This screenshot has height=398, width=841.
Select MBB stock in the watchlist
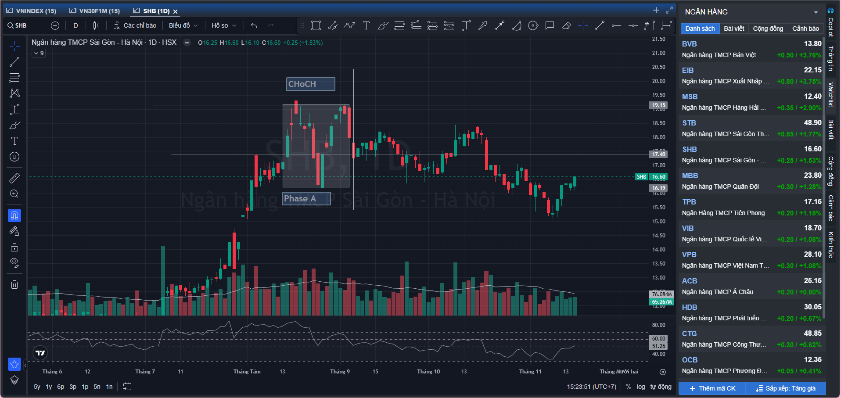click(751, 181)
